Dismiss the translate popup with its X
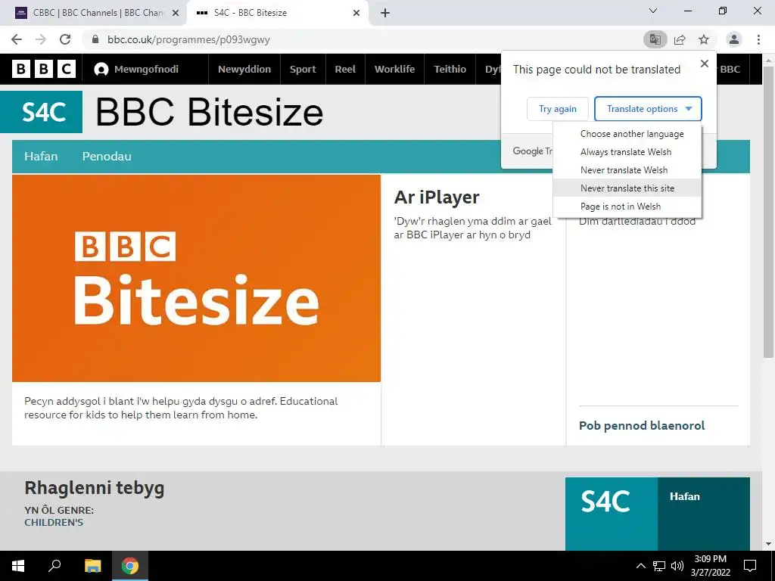The width and height of the screenshot is (775, 581). pyautogui.click(x=705, y=64)
